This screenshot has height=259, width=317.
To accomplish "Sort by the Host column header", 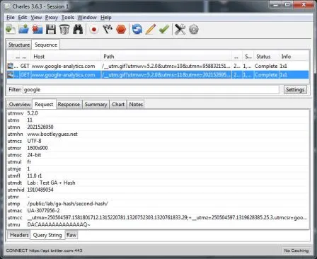I will click(x=66, y=57).
